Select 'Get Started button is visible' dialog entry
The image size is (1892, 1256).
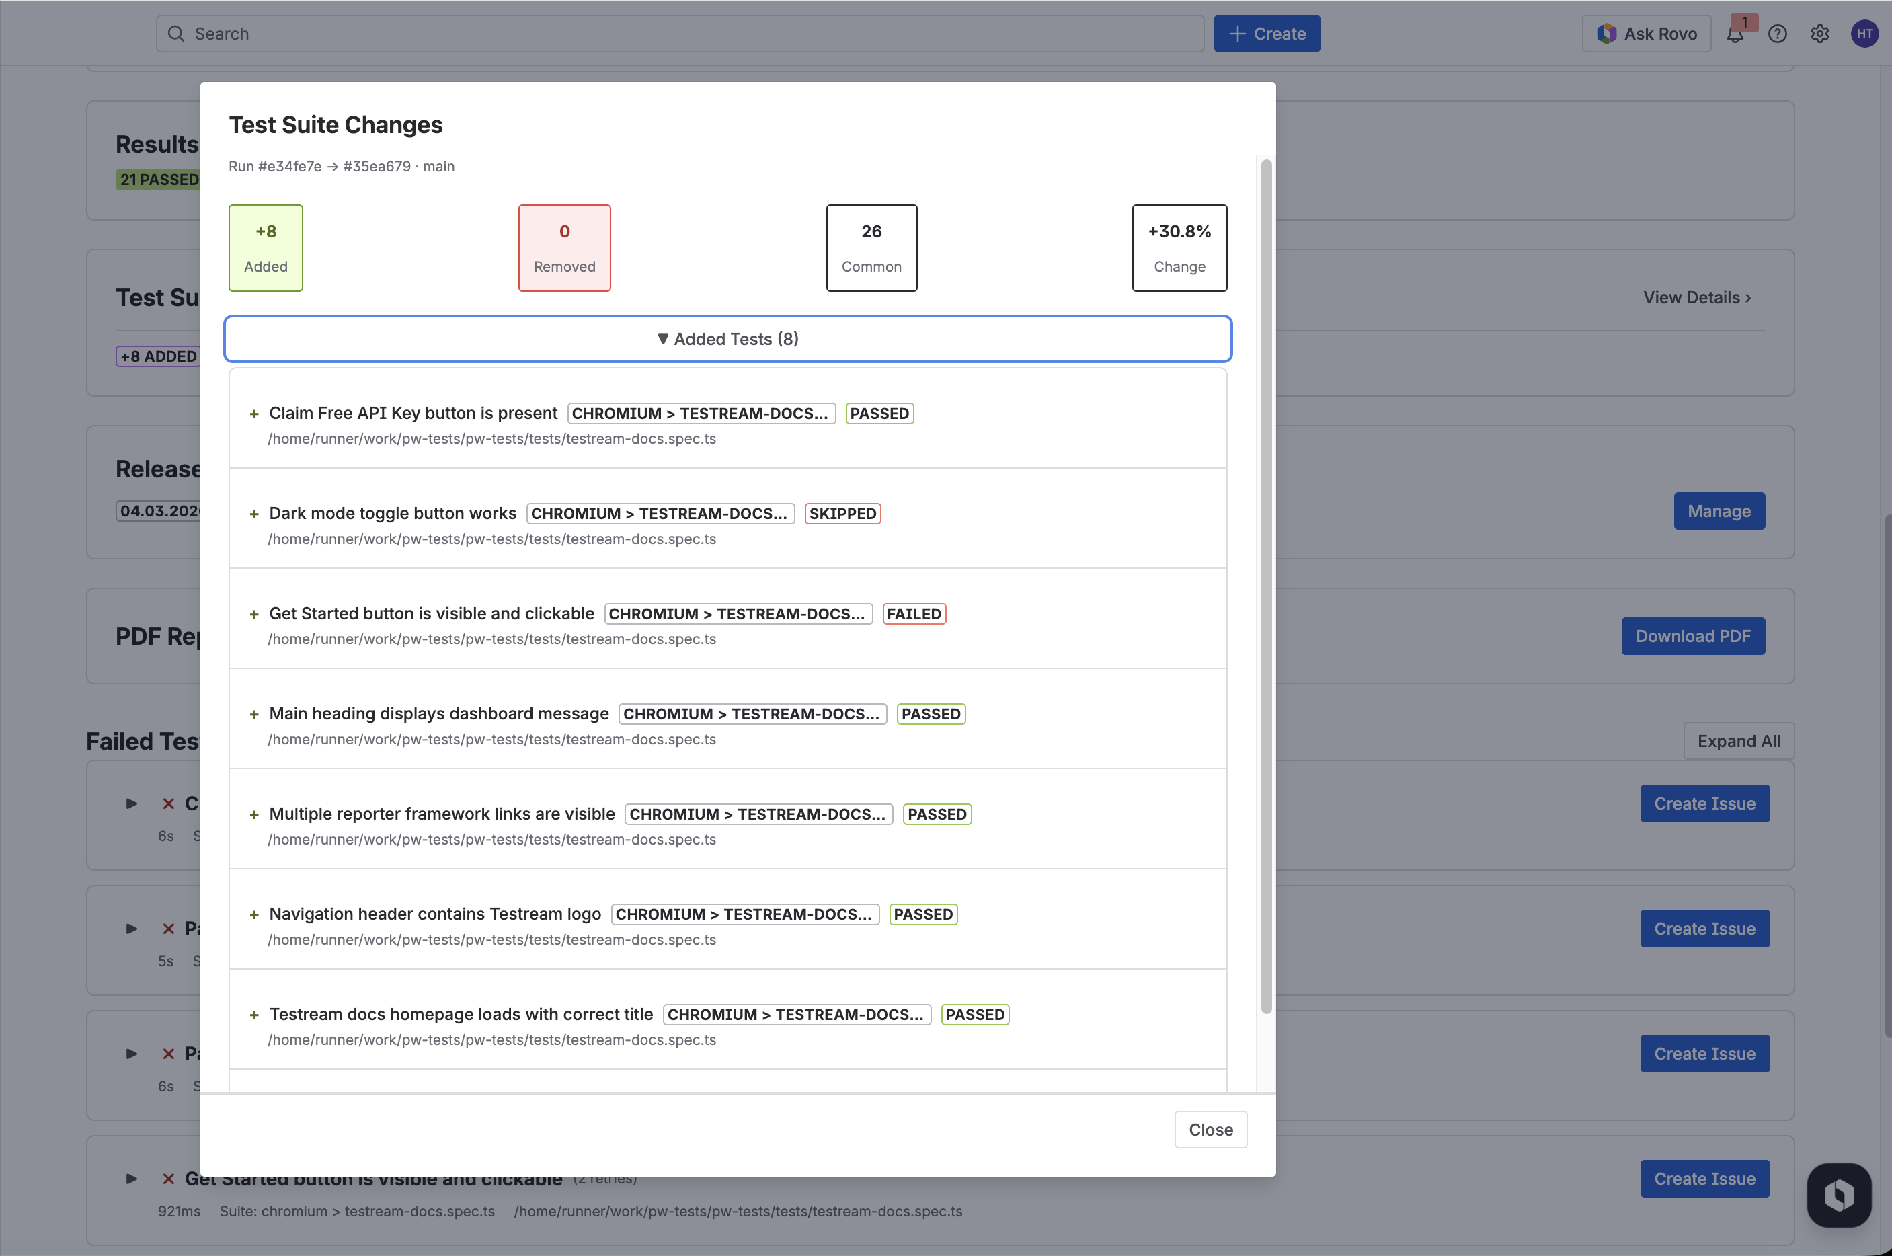click(432, 614)
